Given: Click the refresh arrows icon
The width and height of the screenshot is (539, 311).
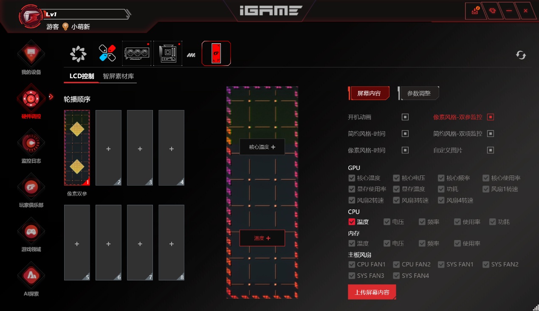Looking at the screenshot, I should [x=521, y=55].
